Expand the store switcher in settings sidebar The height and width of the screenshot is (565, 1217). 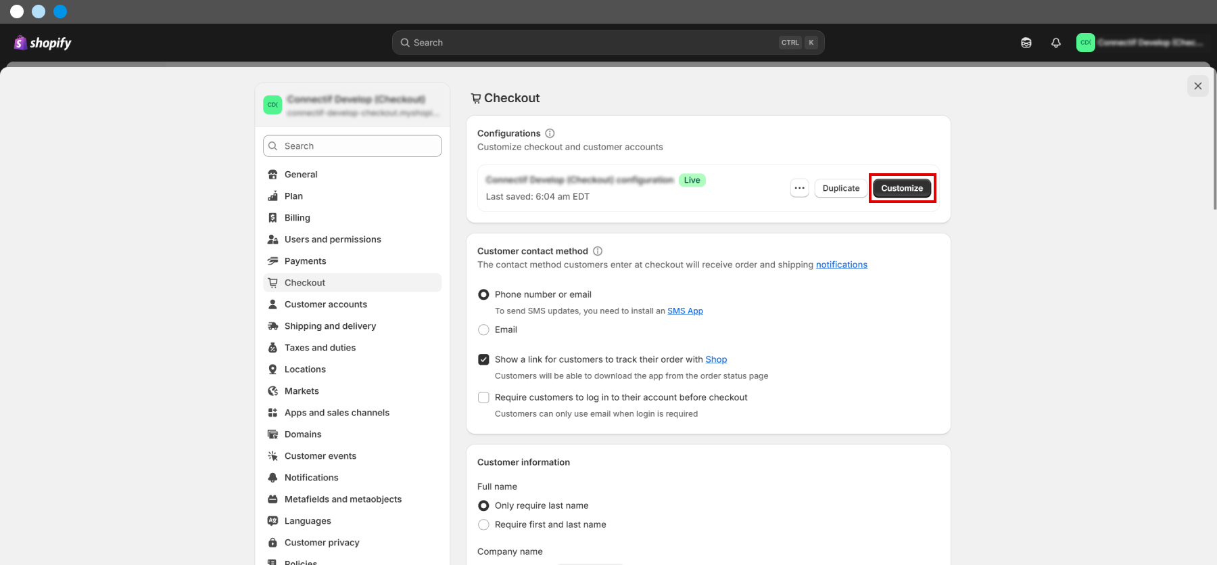(x=352, y=105)
